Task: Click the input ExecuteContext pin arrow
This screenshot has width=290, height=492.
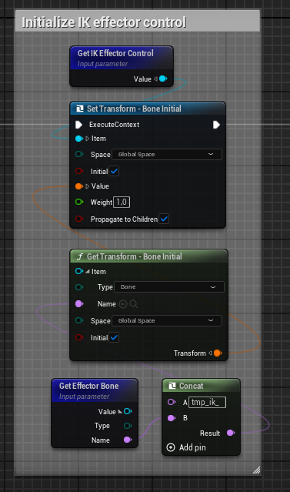Action: pos(78,125)
